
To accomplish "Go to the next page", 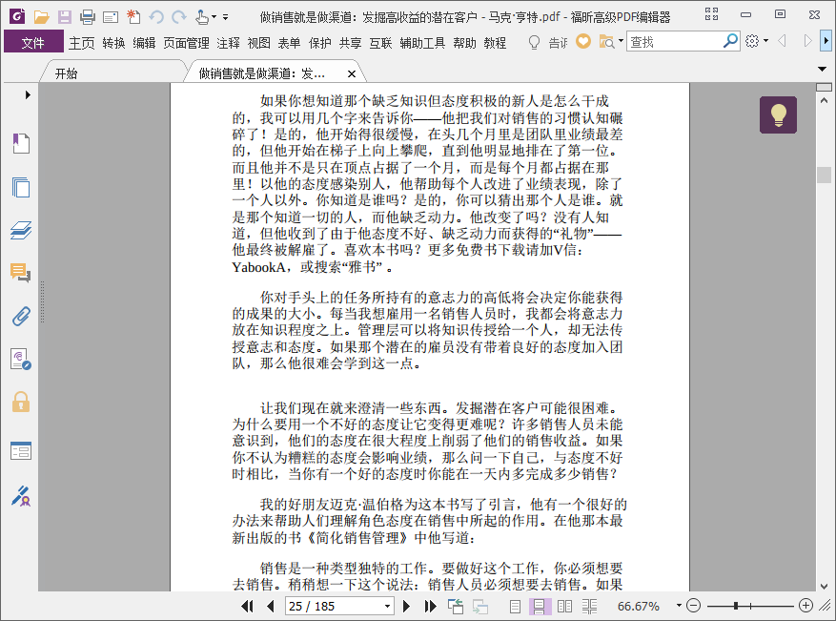I will pos(406,606).
